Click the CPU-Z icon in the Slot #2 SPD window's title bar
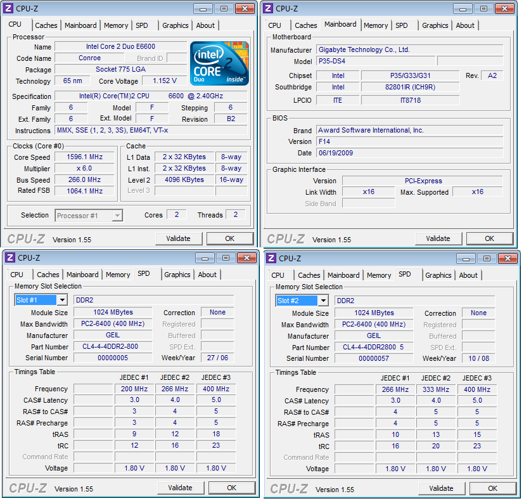The width and height of the screenshot is (524, 501). (x=271, y=258)
